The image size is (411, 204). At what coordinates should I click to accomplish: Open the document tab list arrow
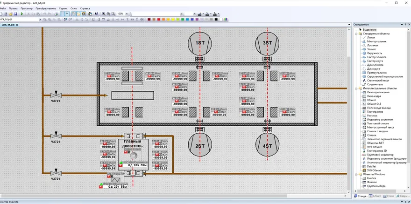tap(349, 25)
